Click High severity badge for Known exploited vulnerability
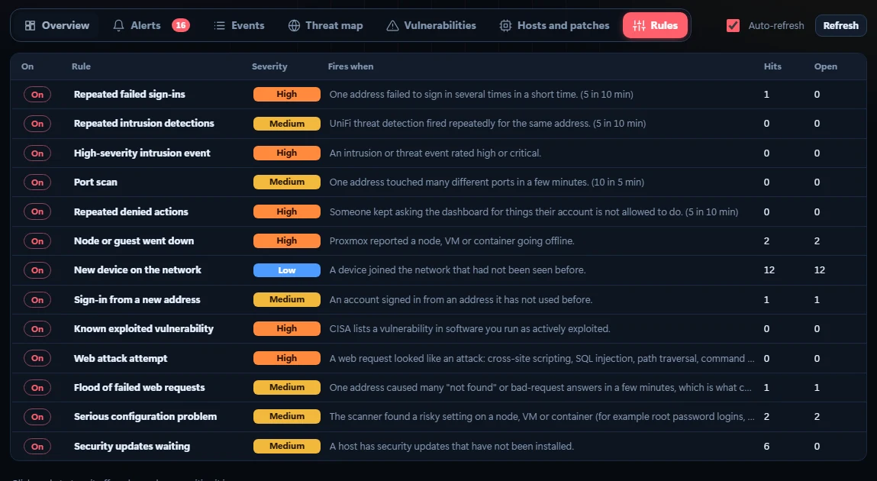This screenshot has width=877, height=481. [287, 329]
